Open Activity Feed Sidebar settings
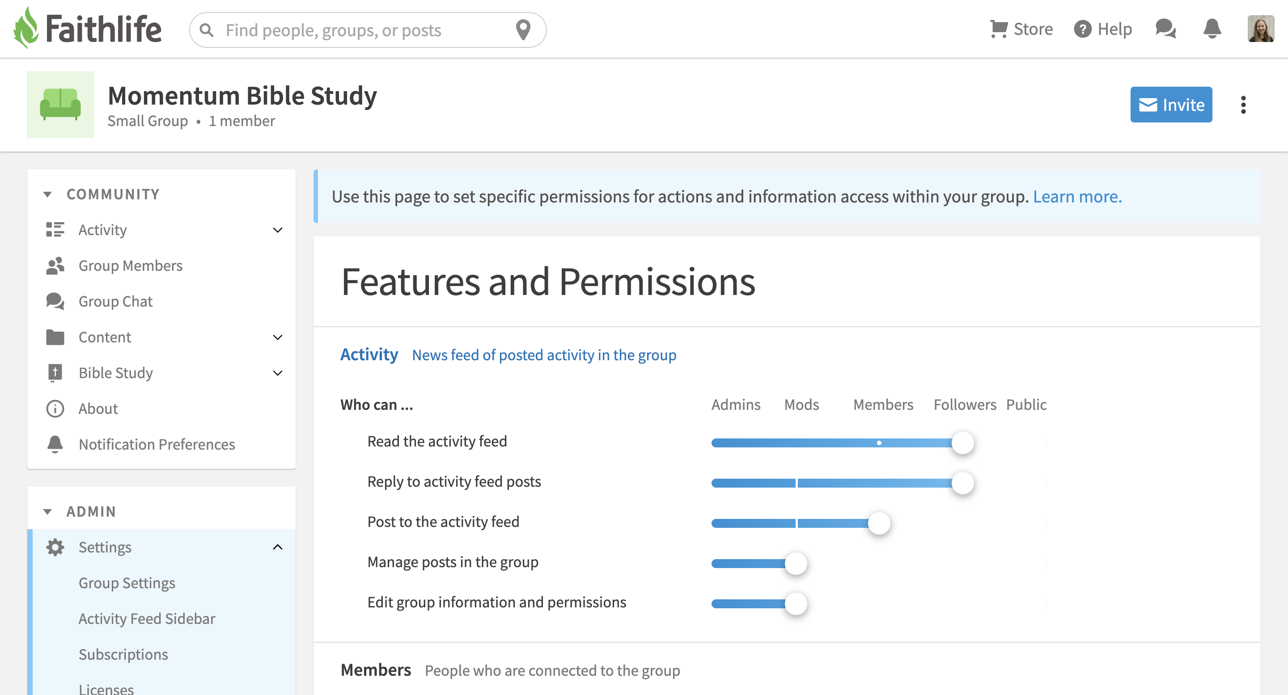 point(147,619)
